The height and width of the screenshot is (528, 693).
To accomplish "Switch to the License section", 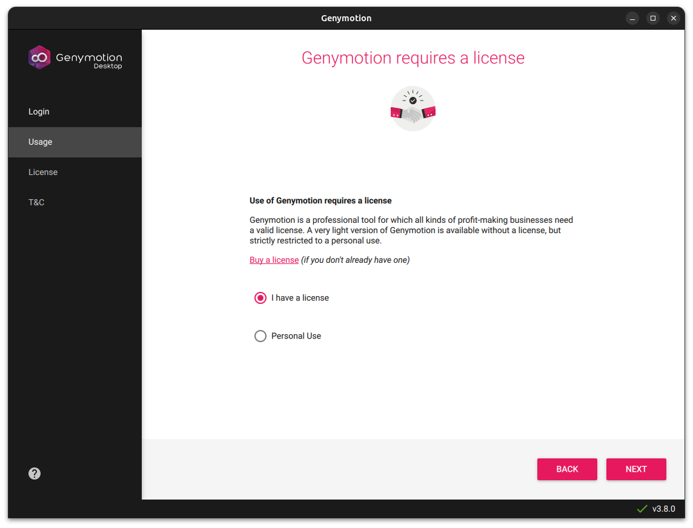I will coord(43,172).
